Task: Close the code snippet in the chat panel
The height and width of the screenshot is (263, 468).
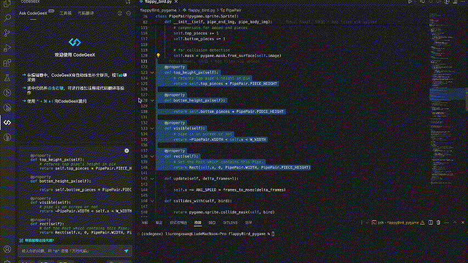Action: [x=126, y=150]
